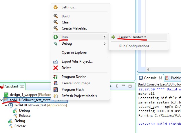
Task: Click the Program Flash icon
Action: 56,90
